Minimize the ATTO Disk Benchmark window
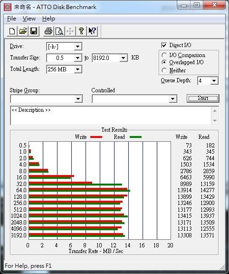This screenshot has height=274, width=229. (x=184, y=5)
